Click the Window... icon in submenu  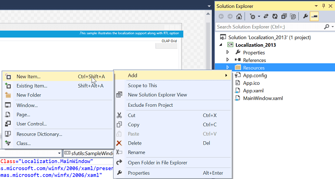coord(8,105)
